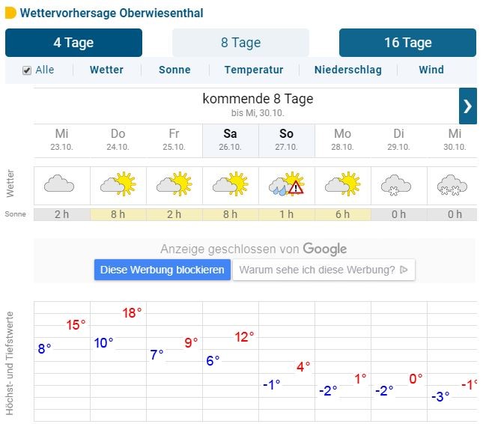This screenshot has height=424, width=492.
Task: Select the Sonne filter
Action: (x=174, y=70)
